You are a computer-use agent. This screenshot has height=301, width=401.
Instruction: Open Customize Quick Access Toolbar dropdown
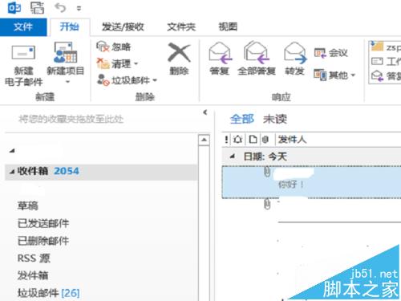click(x=79, y=9)
